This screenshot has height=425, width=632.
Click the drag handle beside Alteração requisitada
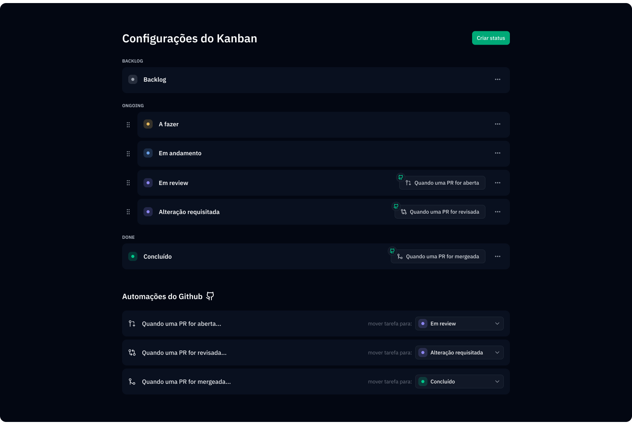(x=128, y=212)
